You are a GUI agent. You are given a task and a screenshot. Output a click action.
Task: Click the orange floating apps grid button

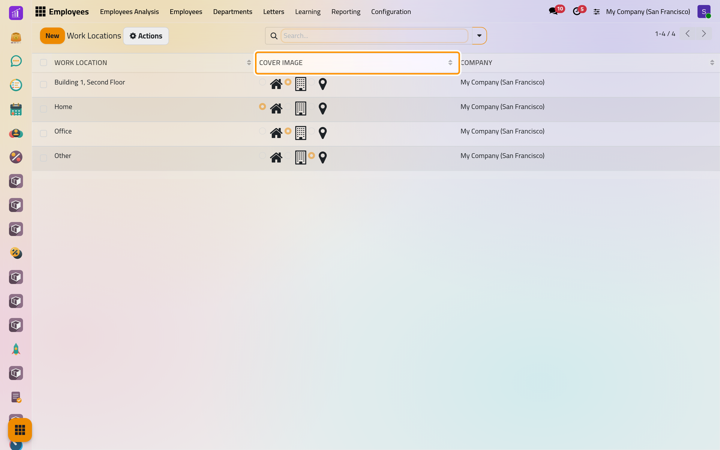point(20,430)
